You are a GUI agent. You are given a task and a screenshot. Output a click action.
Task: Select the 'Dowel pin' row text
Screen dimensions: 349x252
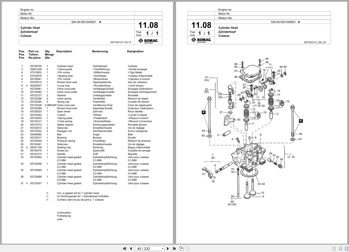(63, 151)
